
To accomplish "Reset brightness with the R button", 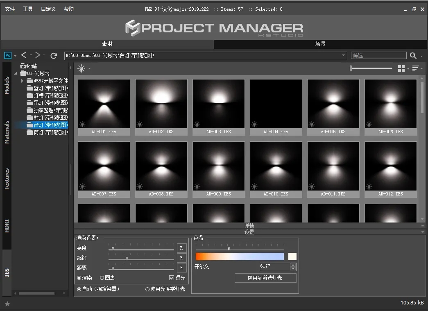I will 181,248.
